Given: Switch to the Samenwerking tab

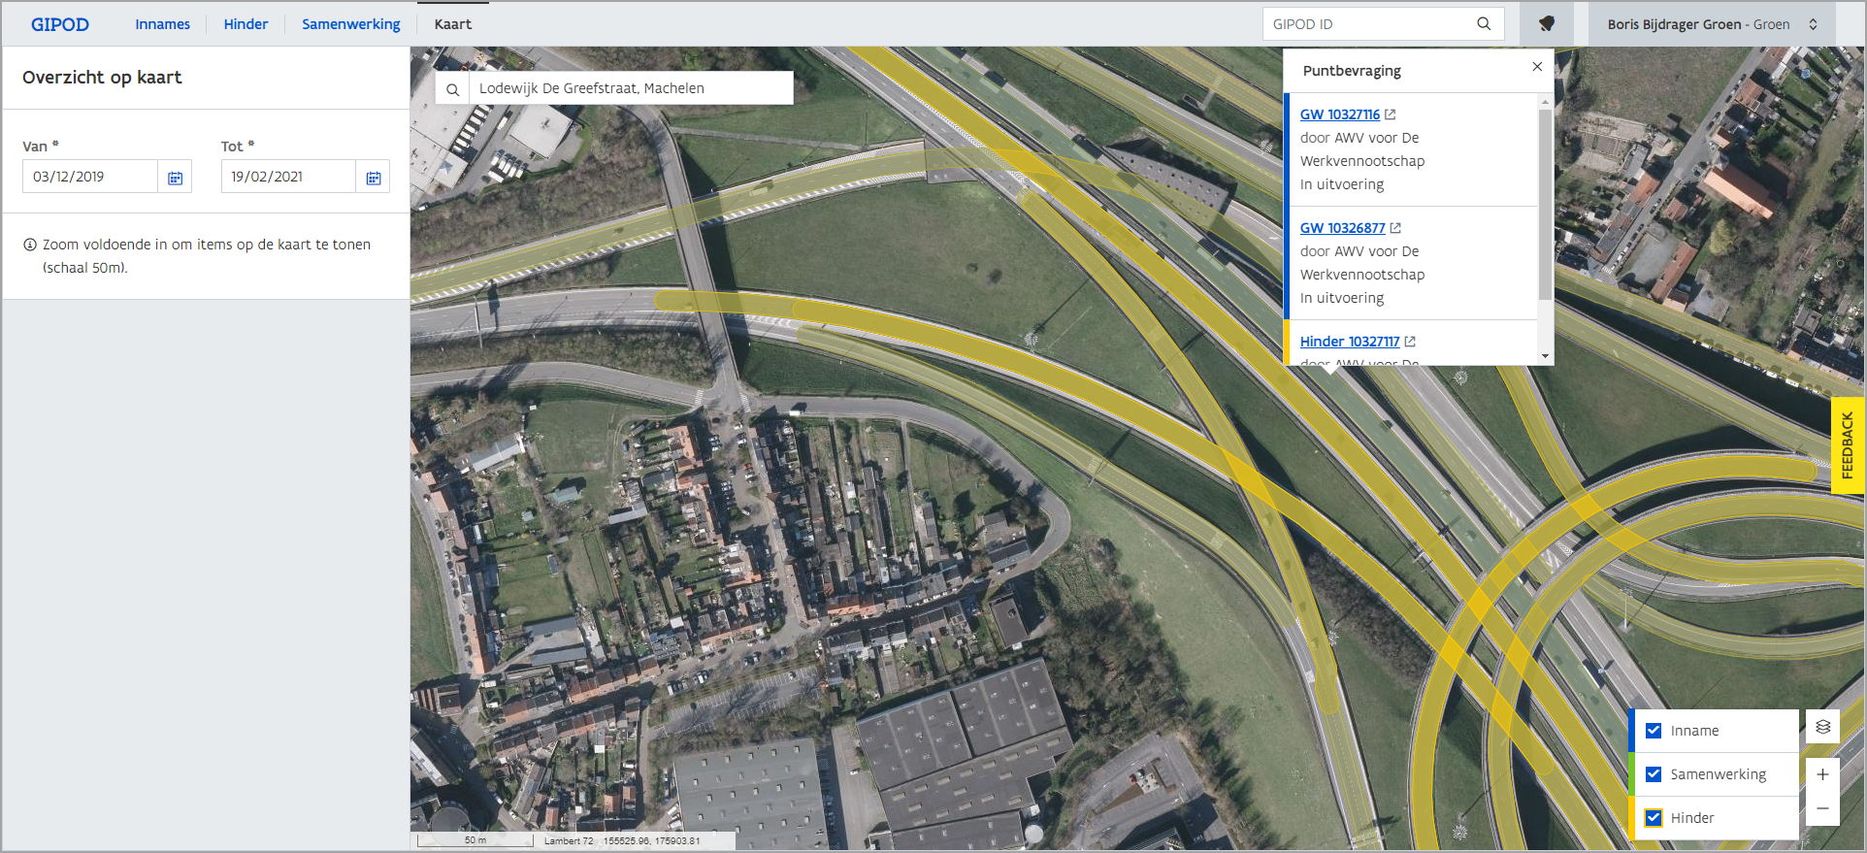Looking at the screenshot, I should [x=350, y=24].
